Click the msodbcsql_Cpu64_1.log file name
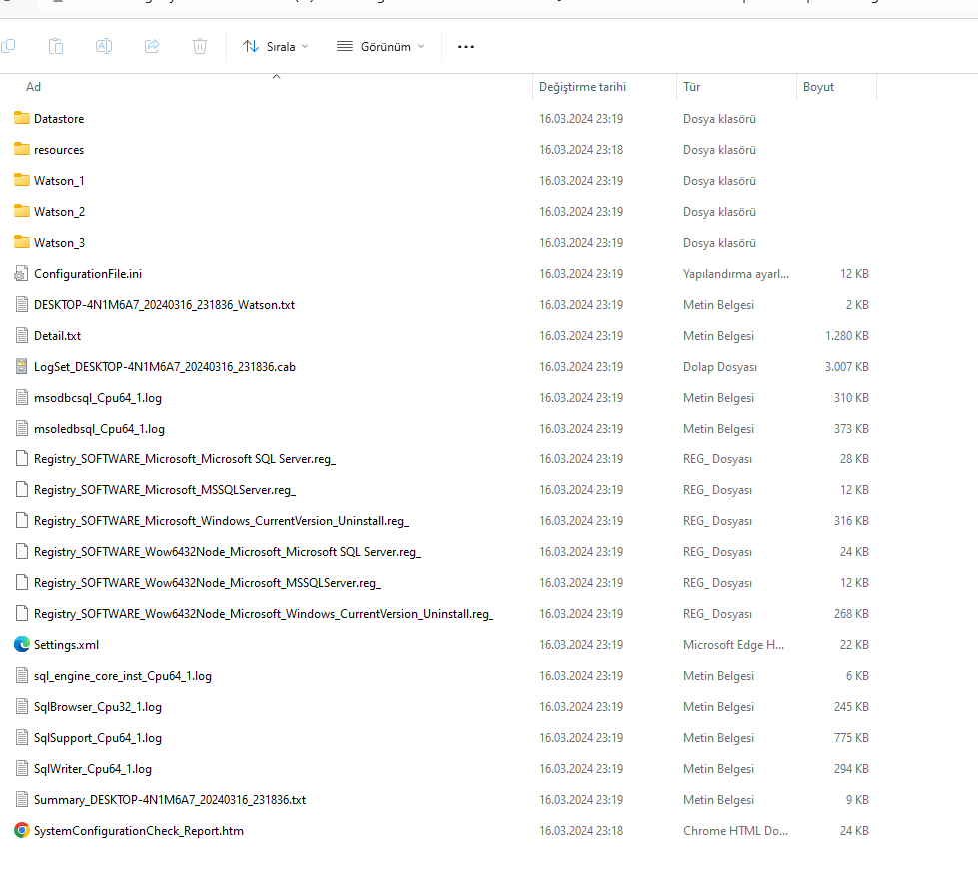The height and width of the screenshot is (871, 978). click(x=98, y=398)
